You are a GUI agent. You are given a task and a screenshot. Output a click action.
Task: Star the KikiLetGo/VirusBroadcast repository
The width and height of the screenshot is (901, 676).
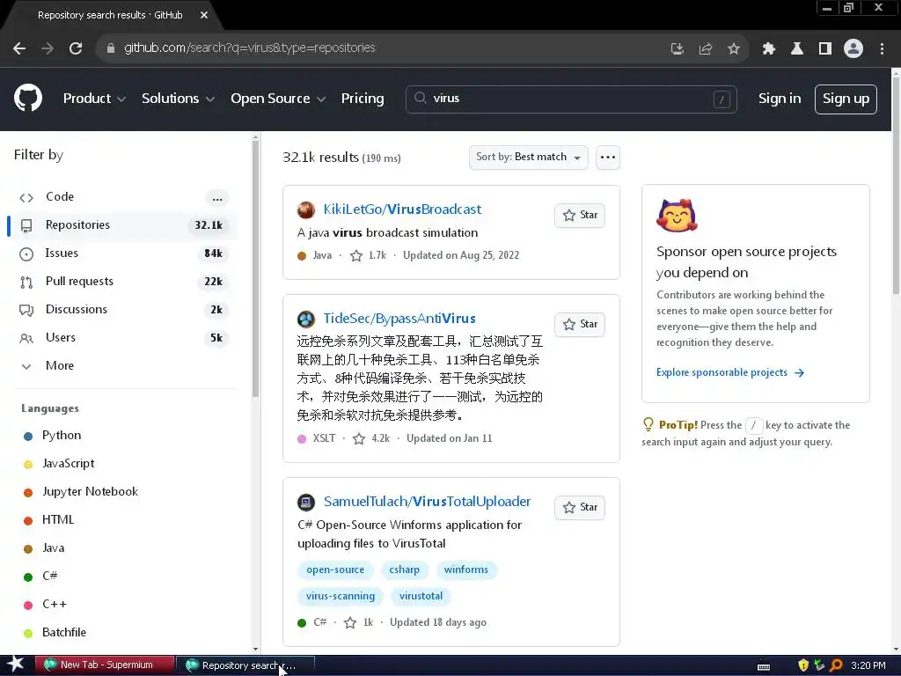click(580, 215)
